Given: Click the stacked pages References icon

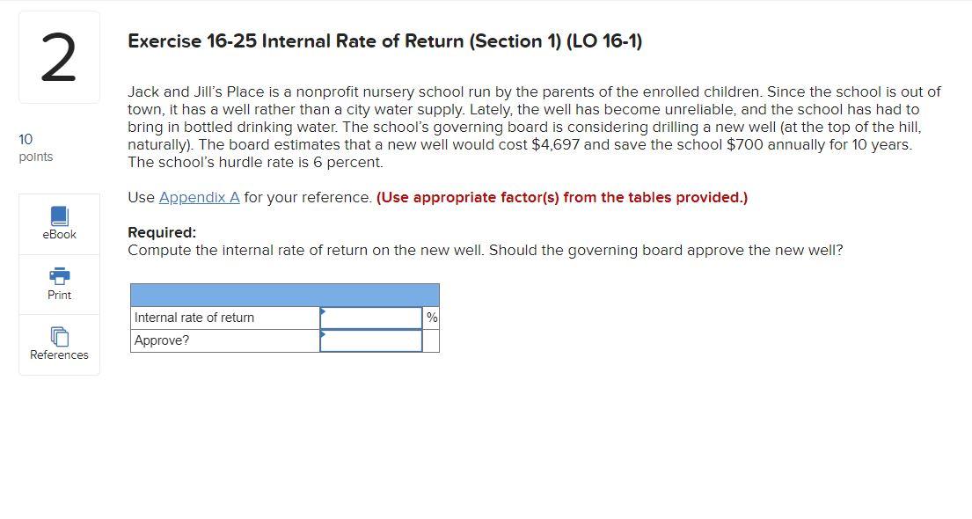Looking at the screenshot, I should (x=59, y=335).
